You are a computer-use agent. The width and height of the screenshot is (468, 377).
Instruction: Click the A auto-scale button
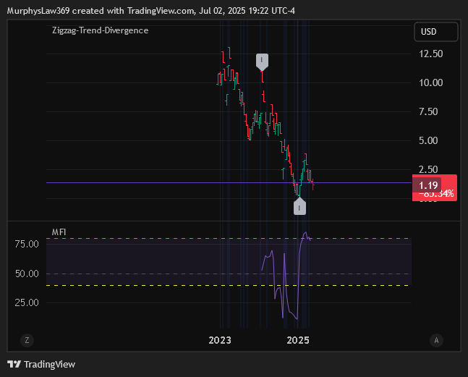(x=436, y=340)
